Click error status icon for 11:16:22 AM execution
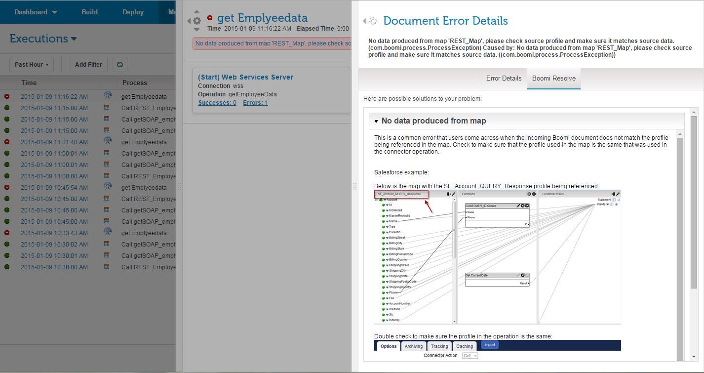The image size is (704, 373). (x=7, y=96)
